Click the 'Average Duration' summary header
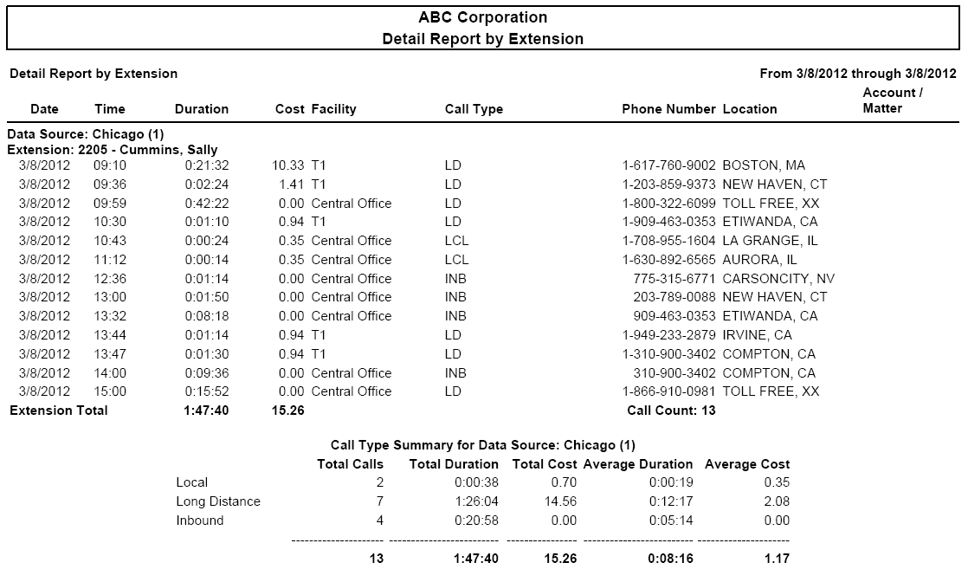The image size is (968, 582). tap(638, 464)
